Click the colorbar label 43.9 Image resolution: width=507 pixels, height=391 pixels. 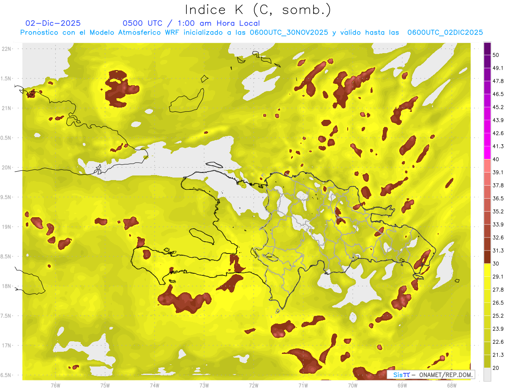[498, 120]
